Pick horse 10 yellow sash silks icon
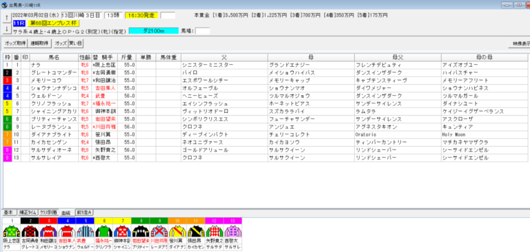 (x=177, y=231)
